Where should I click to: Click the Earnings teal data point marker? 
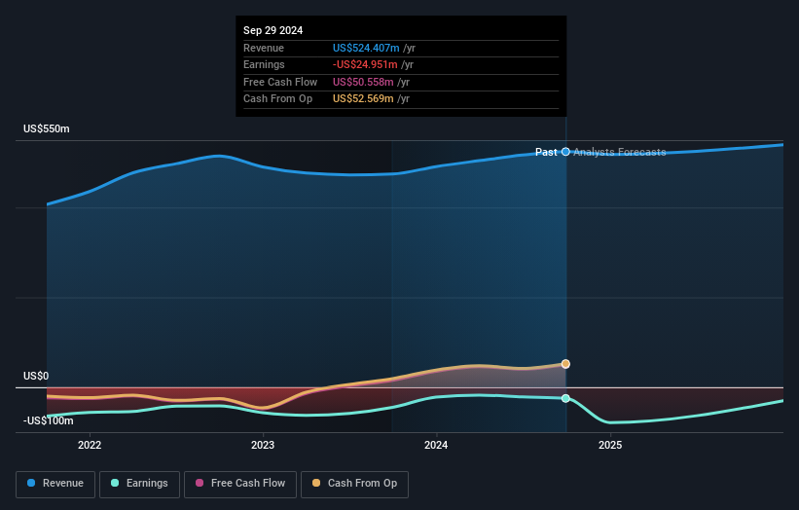(565, 398)
